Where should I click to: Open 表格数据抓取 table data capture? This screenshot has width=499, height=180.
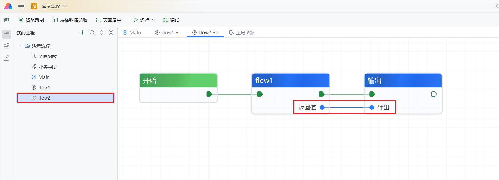click(70, 20)
